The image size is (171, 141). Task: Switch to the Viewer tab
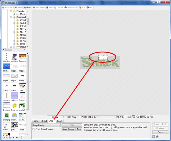19,7
